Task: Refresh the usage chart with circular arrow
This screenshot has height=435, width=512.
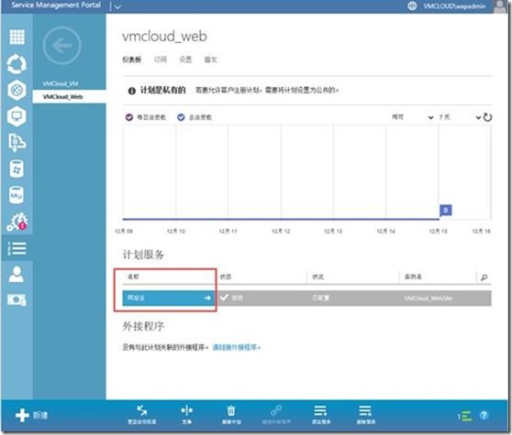Action: point(487,117)
